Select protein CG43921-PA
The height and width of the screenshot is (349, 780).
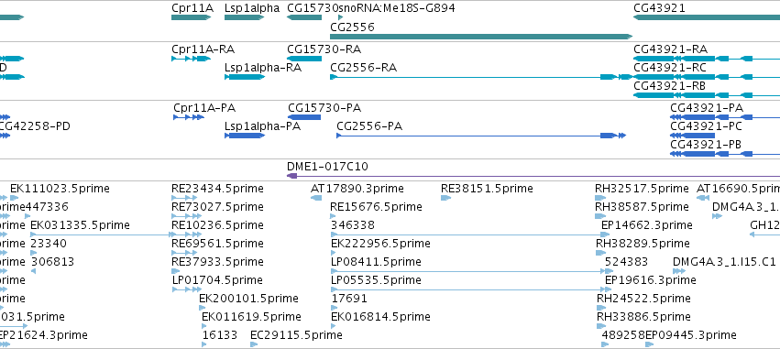pos(707,108)
